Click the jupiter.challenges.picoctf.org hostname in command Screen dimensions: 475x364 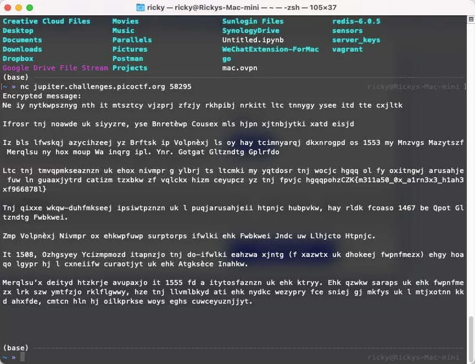click(x=96, y=87)
